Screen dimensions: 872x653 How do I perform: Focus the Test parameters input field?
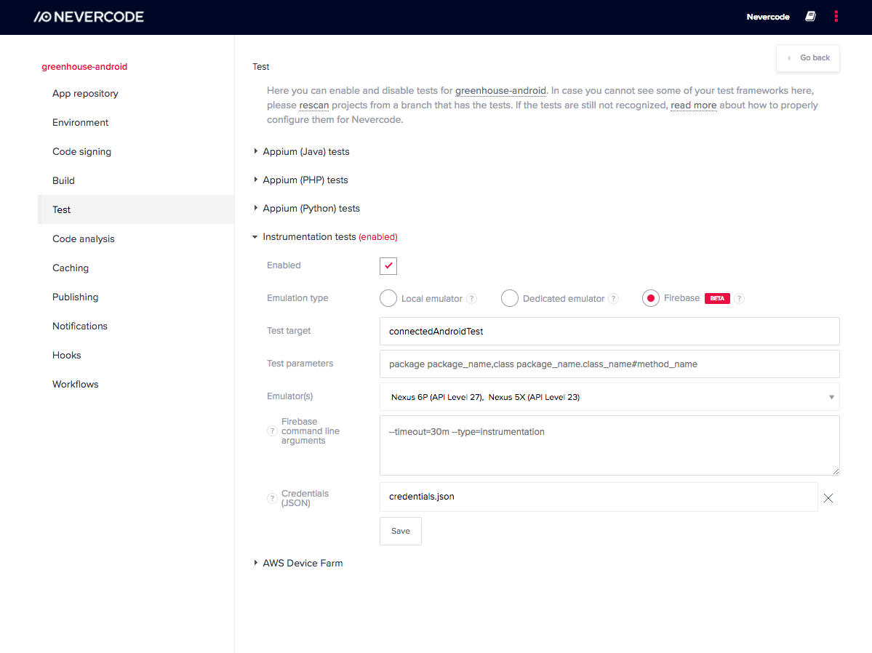(x=609, y=364)
